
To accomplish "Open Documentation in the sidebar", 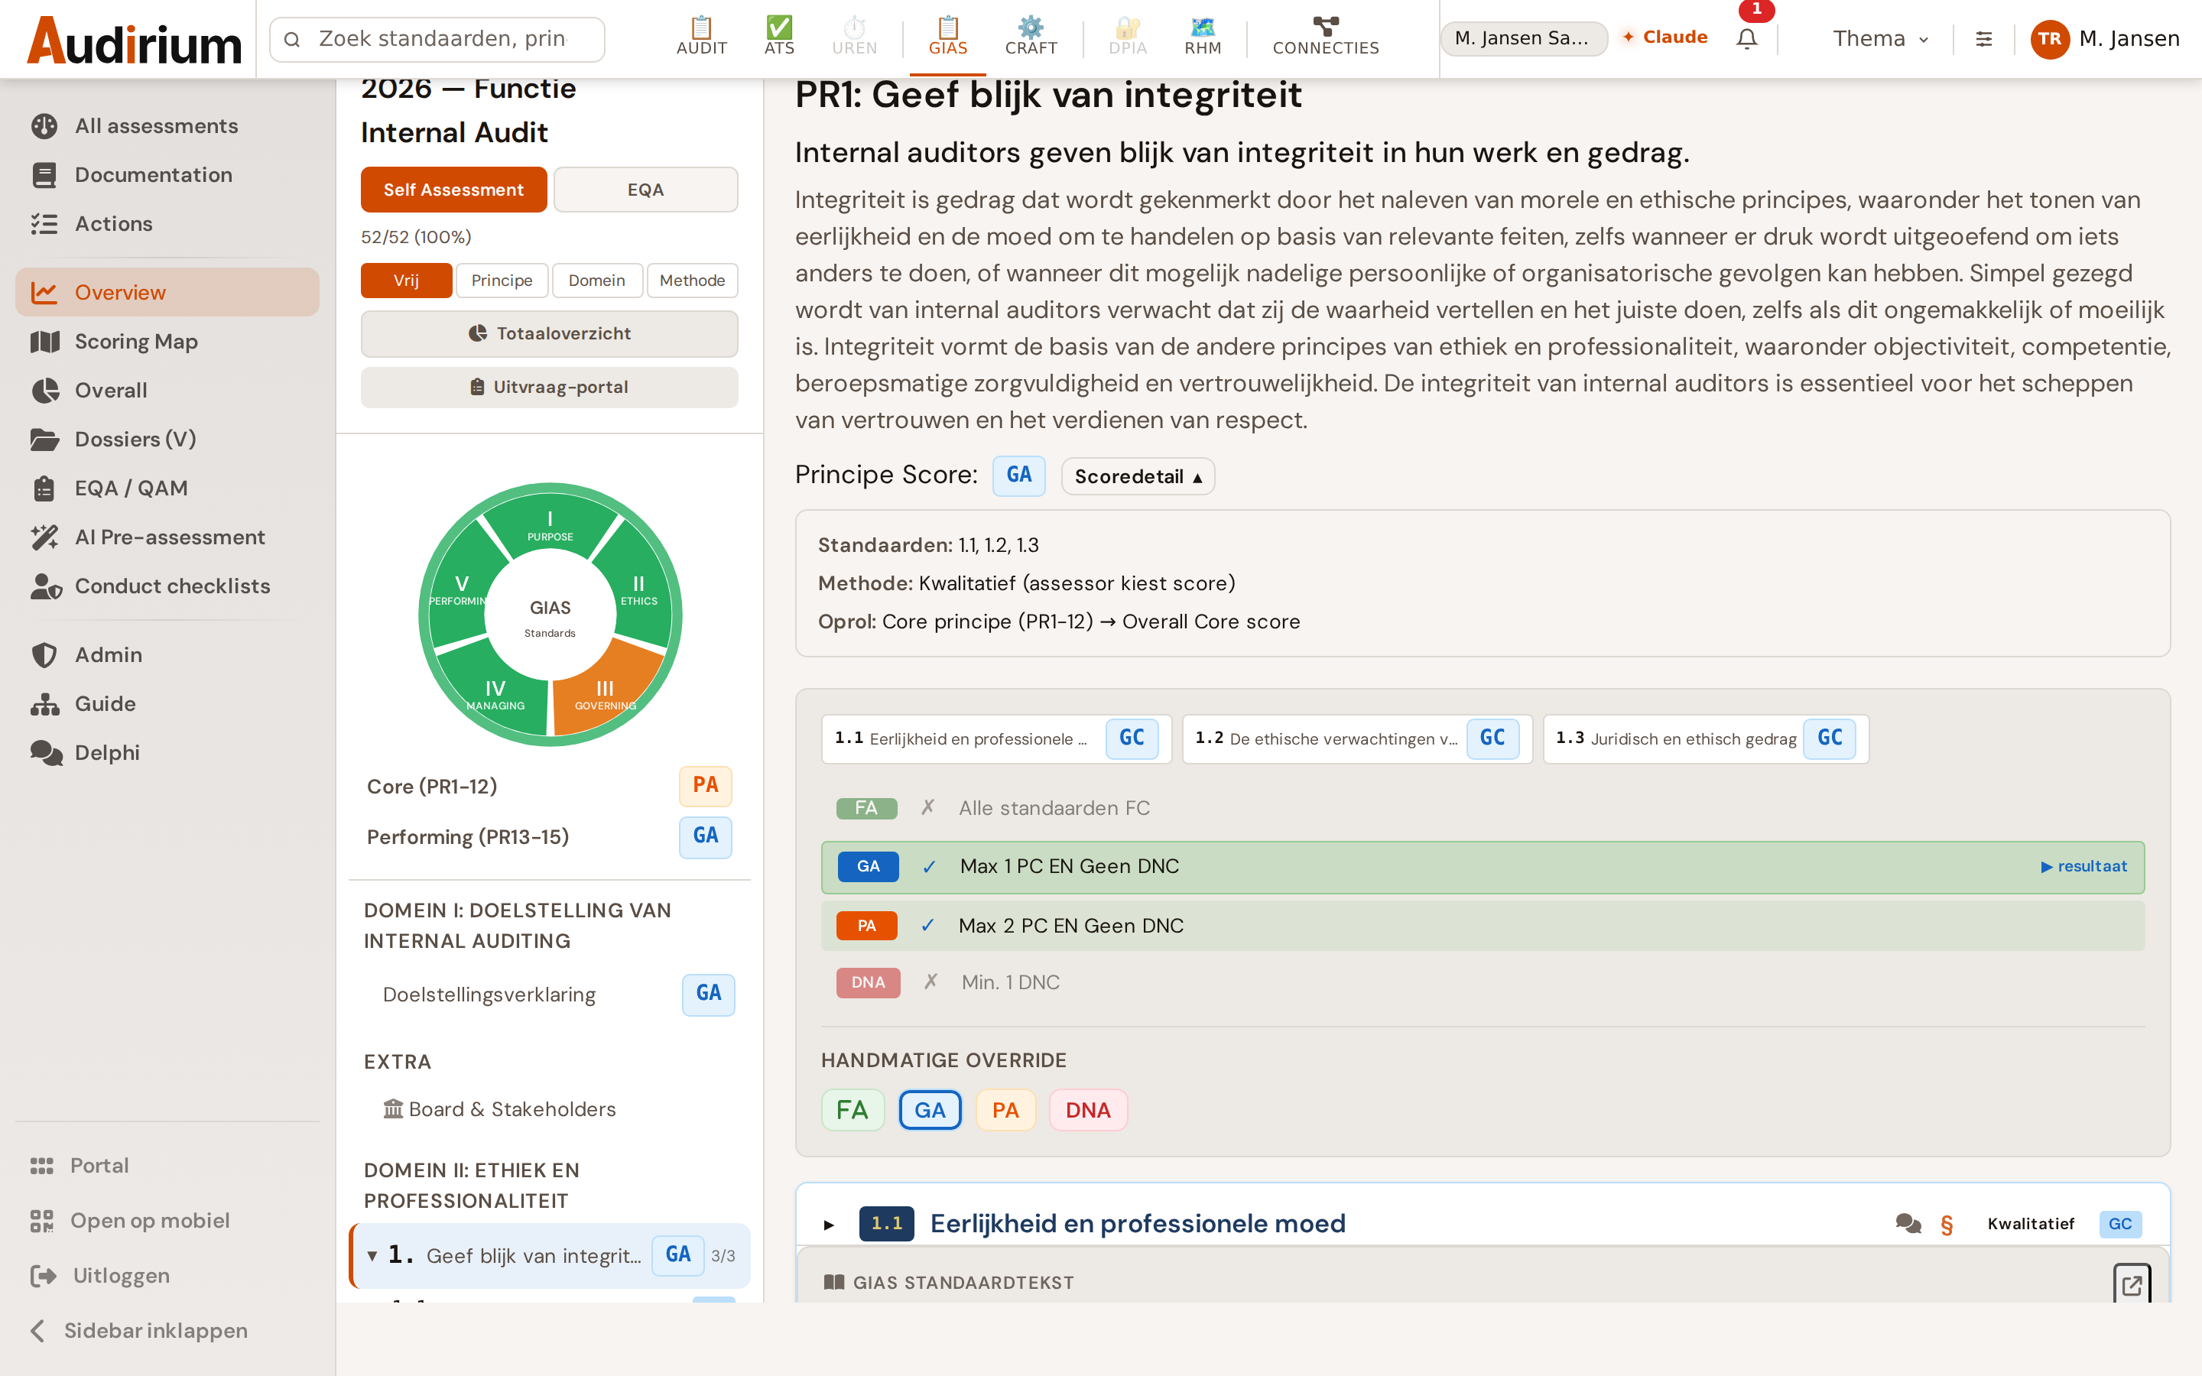I will pyautogui.click(x=167, y=175).
